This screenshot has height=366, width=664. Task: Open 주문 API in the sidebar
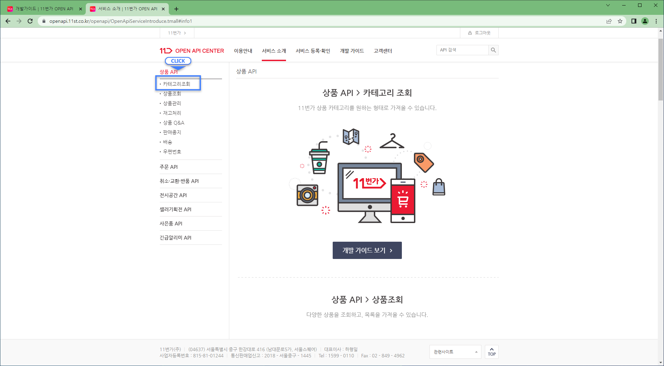pos(169,167)
